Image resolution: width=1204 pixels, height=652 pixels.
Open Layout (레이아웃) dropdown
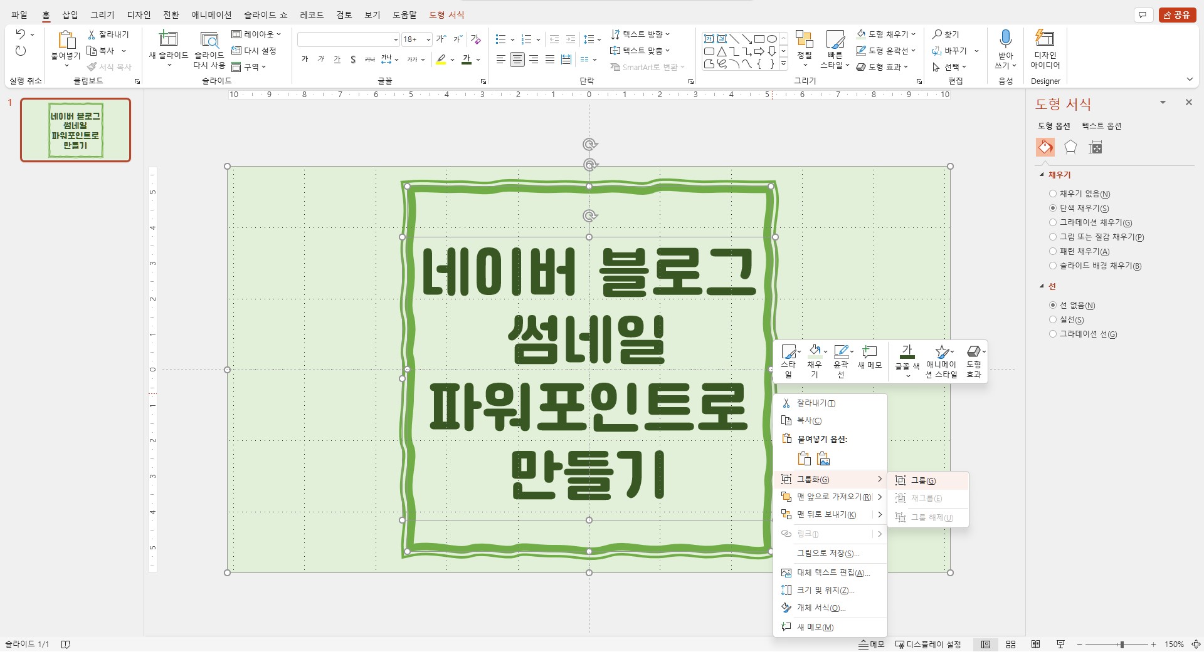point(256,34)
